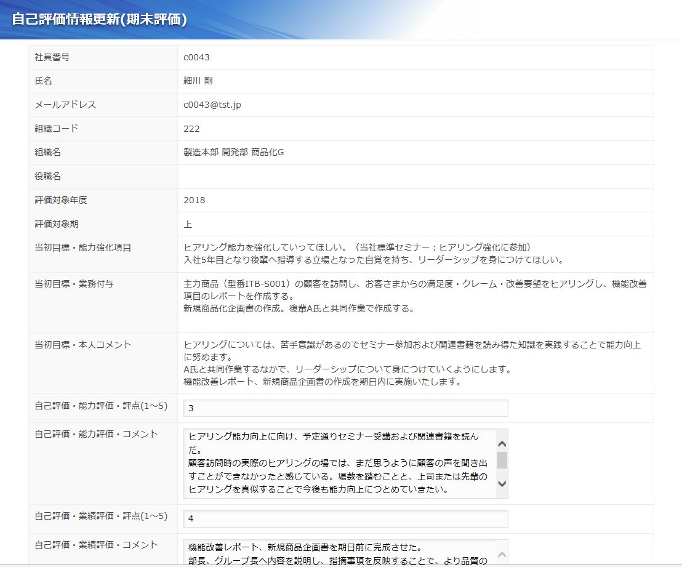
Task: Click the 自己評価情報更新(期末評価) page title
Action: [x=99, y=18]
